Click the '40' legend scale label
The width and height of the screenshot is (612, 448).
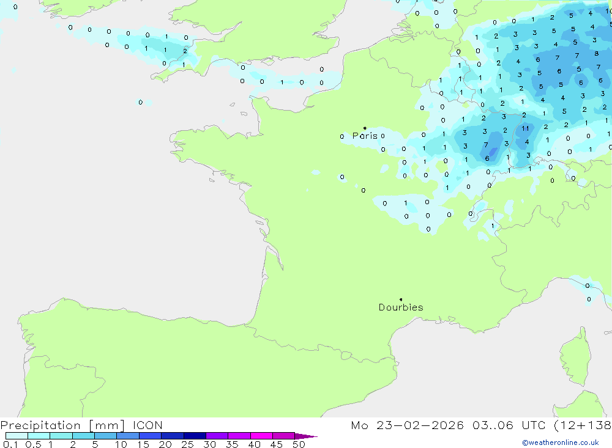click(255, 444)
